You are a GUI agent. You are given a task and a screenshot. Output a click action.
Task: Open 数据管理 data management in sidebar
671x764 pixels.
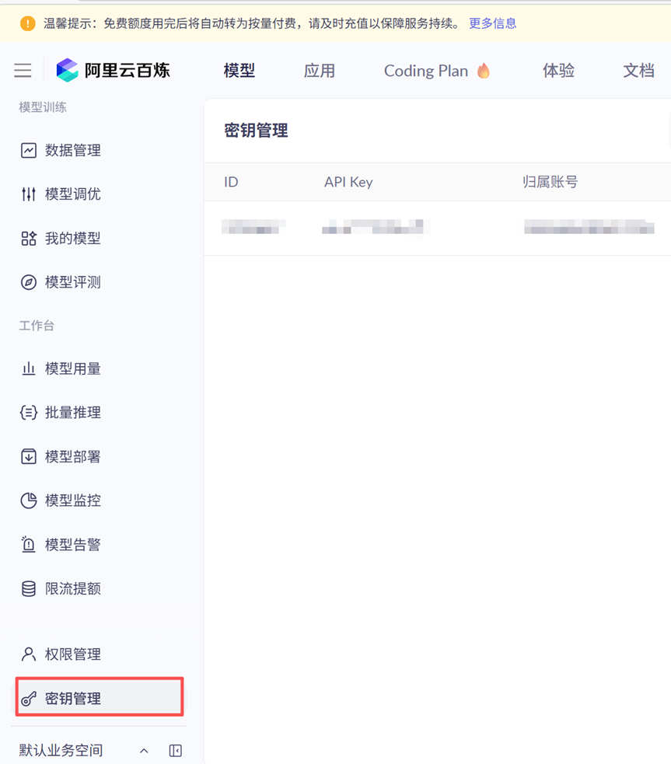74,150
